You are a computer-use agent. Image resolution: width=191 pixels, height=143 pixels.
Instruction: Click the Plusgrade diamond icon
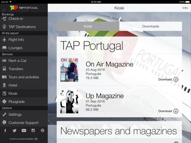(4, 102)
